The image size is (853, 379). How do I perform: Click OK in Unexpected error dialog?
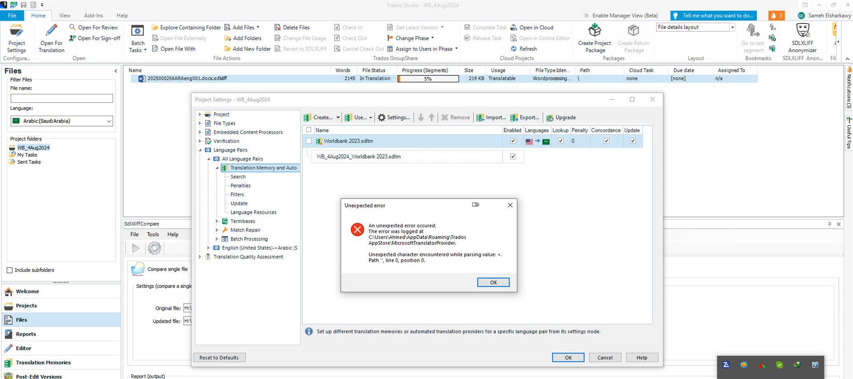pos(493,282)
